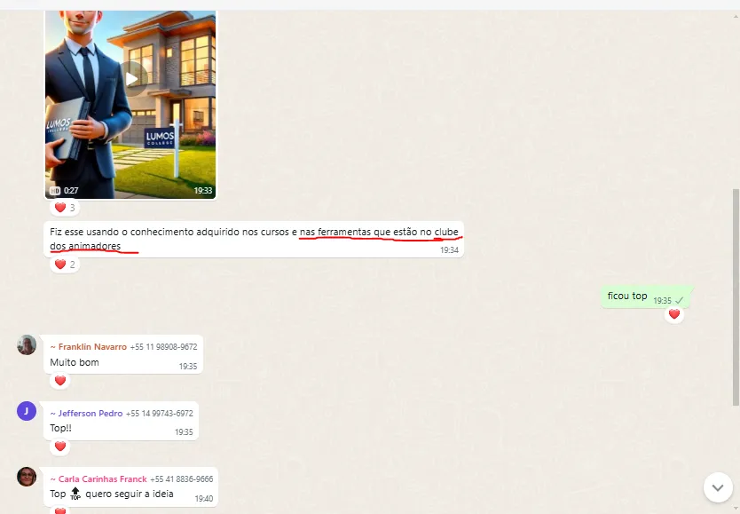Open Carla Carinhas Franck's profile picture

pyautogui.click(x=27, y=477)
